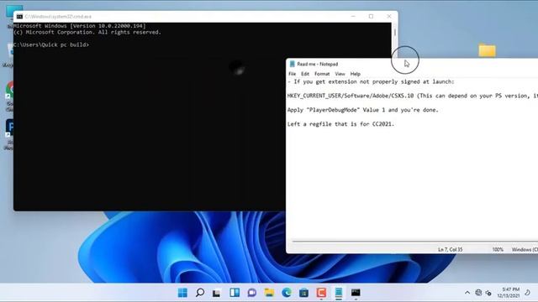Screen dimensions: 538x302
Task: Open the notification moon icon
Action: 528,293
